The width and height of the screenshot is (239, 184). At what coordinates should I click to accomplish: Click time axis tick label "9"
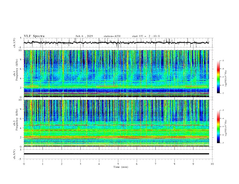(x=193, y=164)
